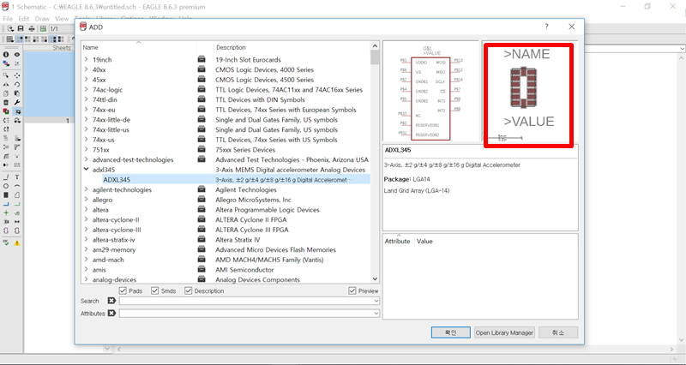The height and width of the screenshot is (365, 686).
Task: Expand the 74ac-logic library
Action: [87, 90]
